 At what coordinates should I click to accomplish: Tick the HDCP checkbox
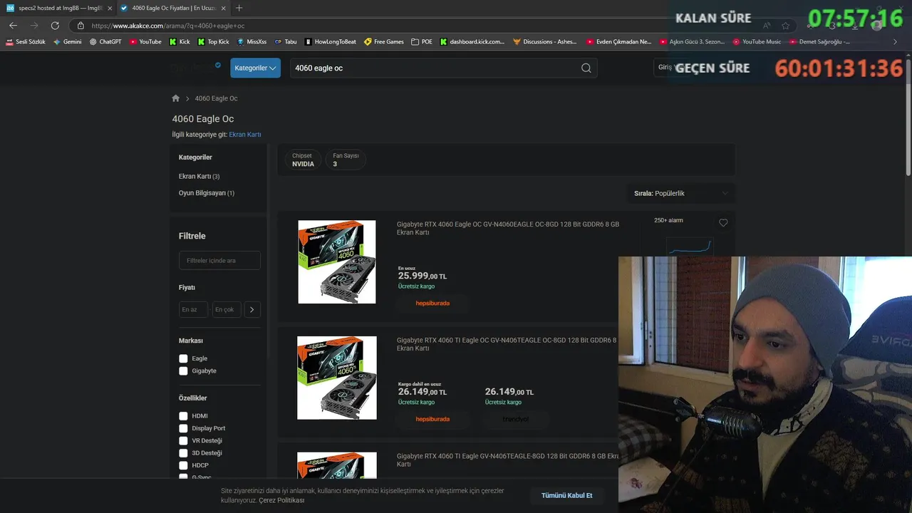[x=183, y=465]
